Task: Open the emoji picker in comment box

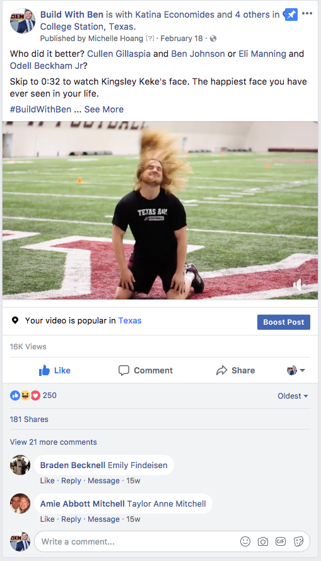Action: pos(245,541)
